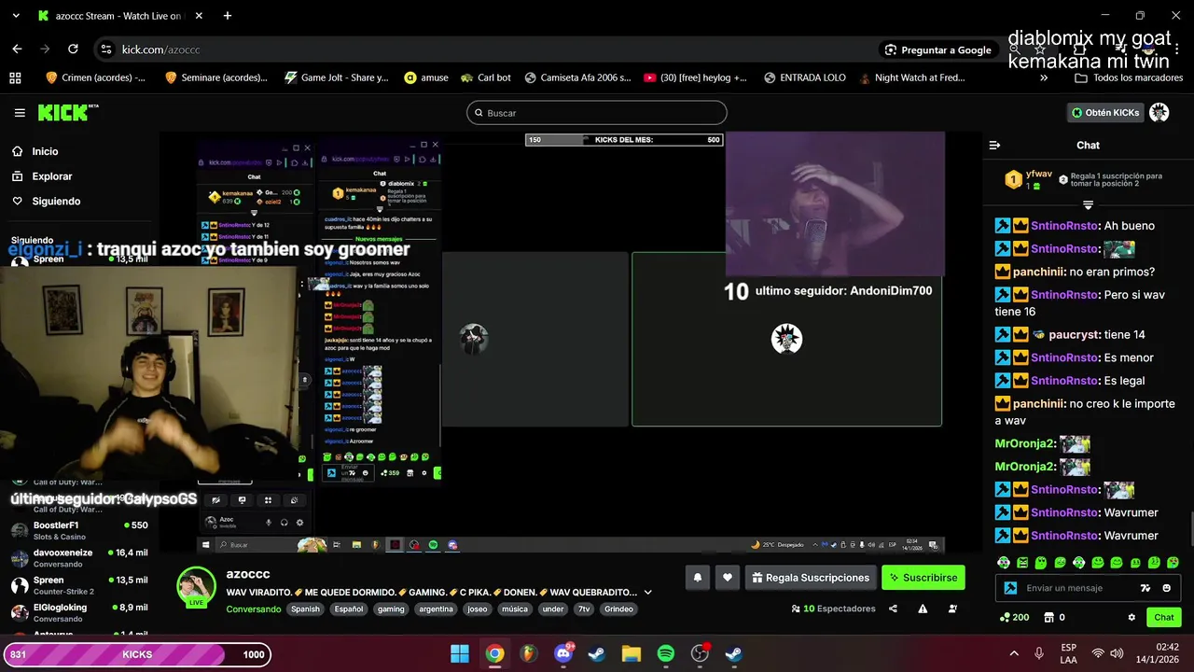1194x672 pixels.
Task: Open the Carl bot bookmark
Action: [x=486, y=77]
